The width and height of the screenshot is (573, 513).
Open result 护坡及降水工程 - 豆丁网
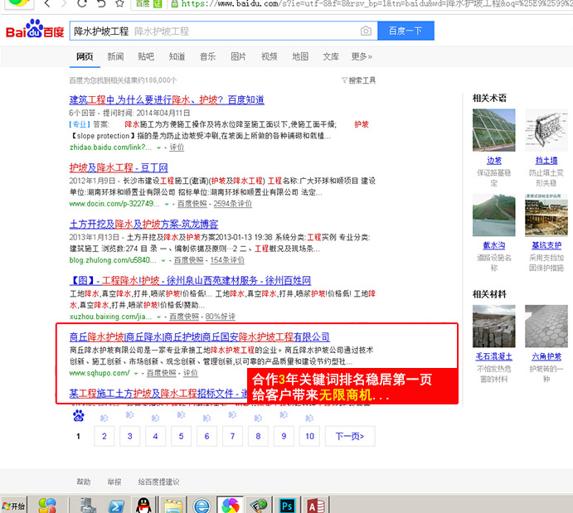119,167
